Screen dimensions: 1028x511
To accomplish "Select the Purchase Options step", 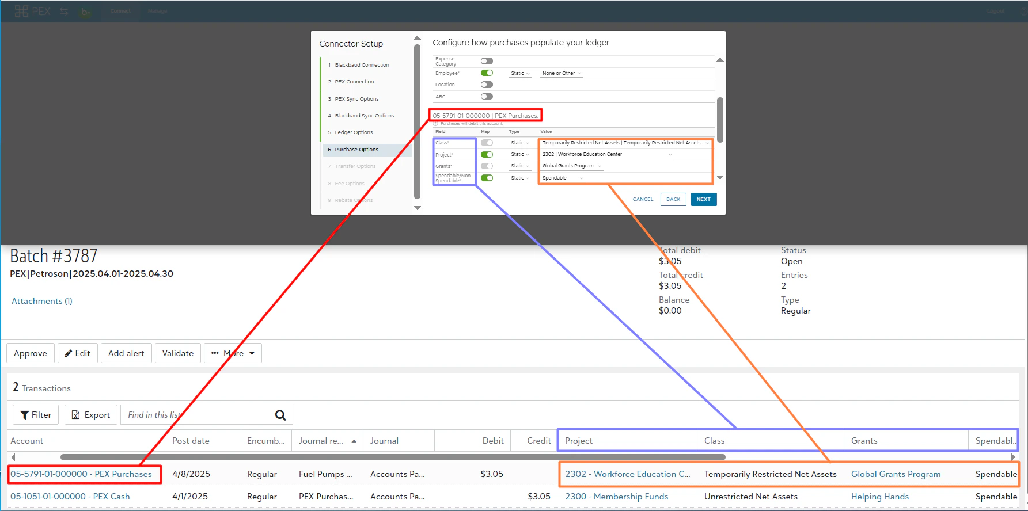I will 367,150.
